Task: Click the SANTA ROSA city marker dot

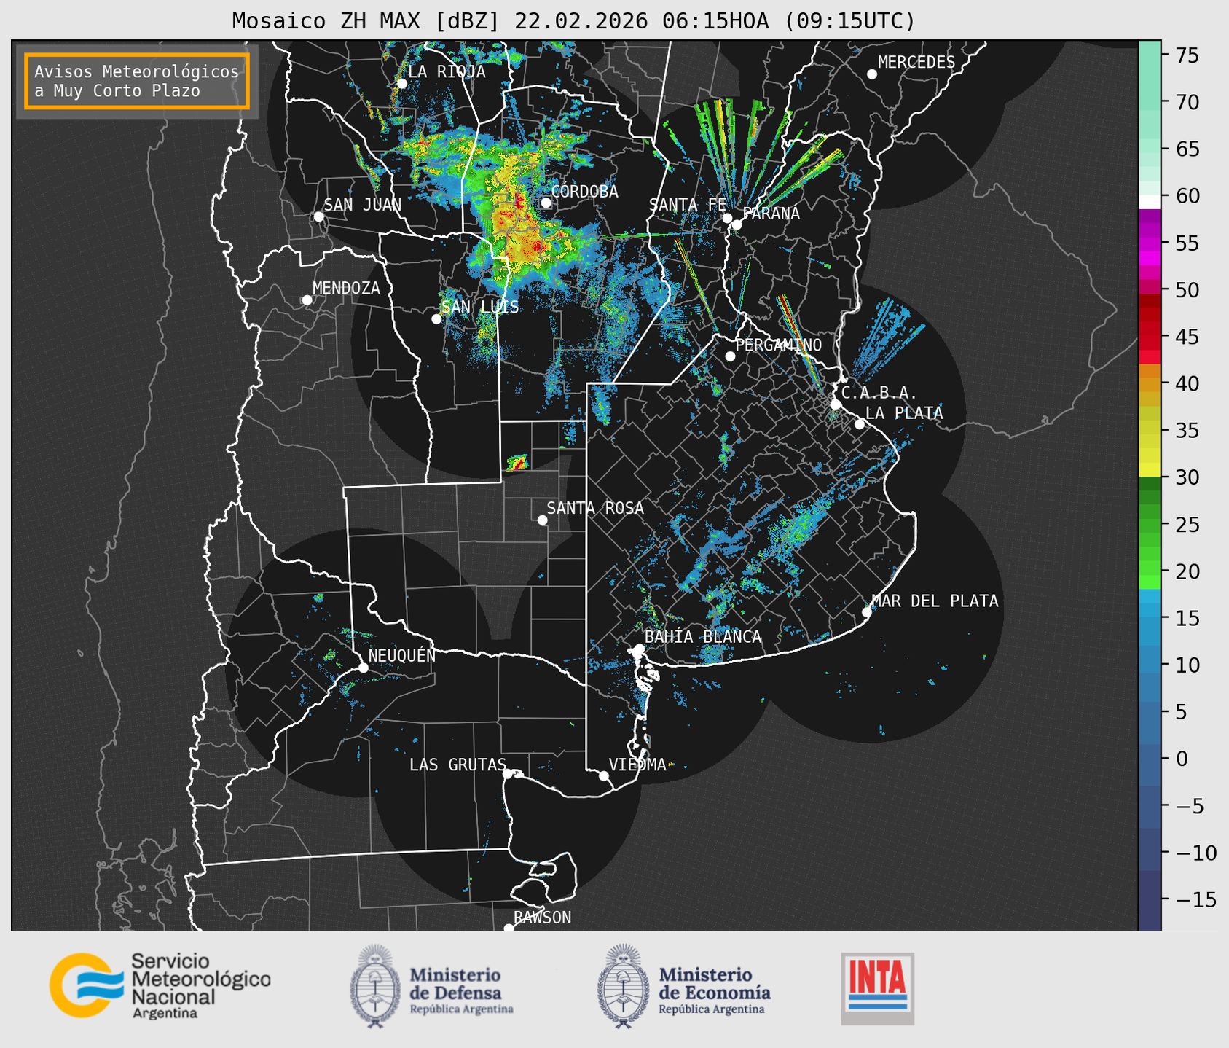Action: (542, 520)
